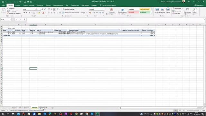The width and height of the screenshot is (206, 116).
Task: Open the text orientation options
Action: [58, 9]
